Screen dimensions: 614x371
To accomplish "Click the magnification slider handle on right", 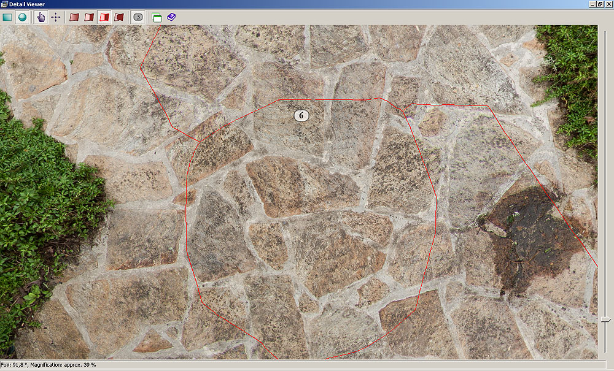I will (x=606, y=319).
